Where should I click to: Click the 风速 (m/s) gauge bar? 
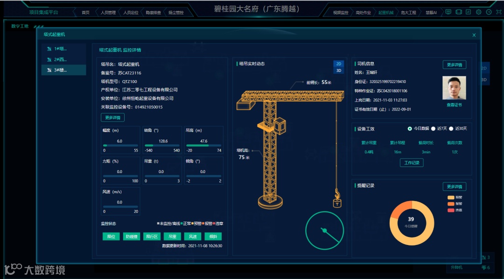120,207
